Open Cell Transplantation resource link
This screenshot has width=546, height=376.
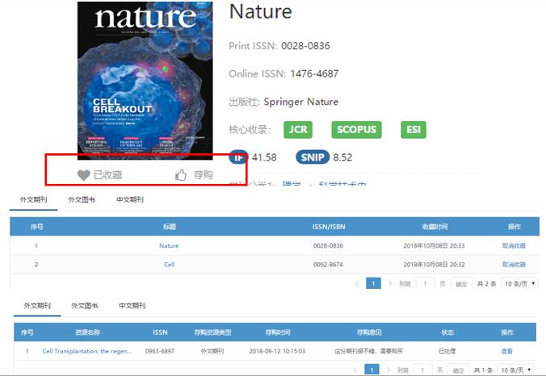tap(87, 351)
